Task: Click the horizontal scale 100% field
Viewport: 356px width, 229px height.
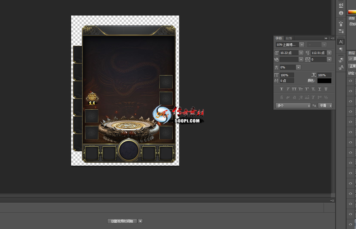Action: (324, 75)
